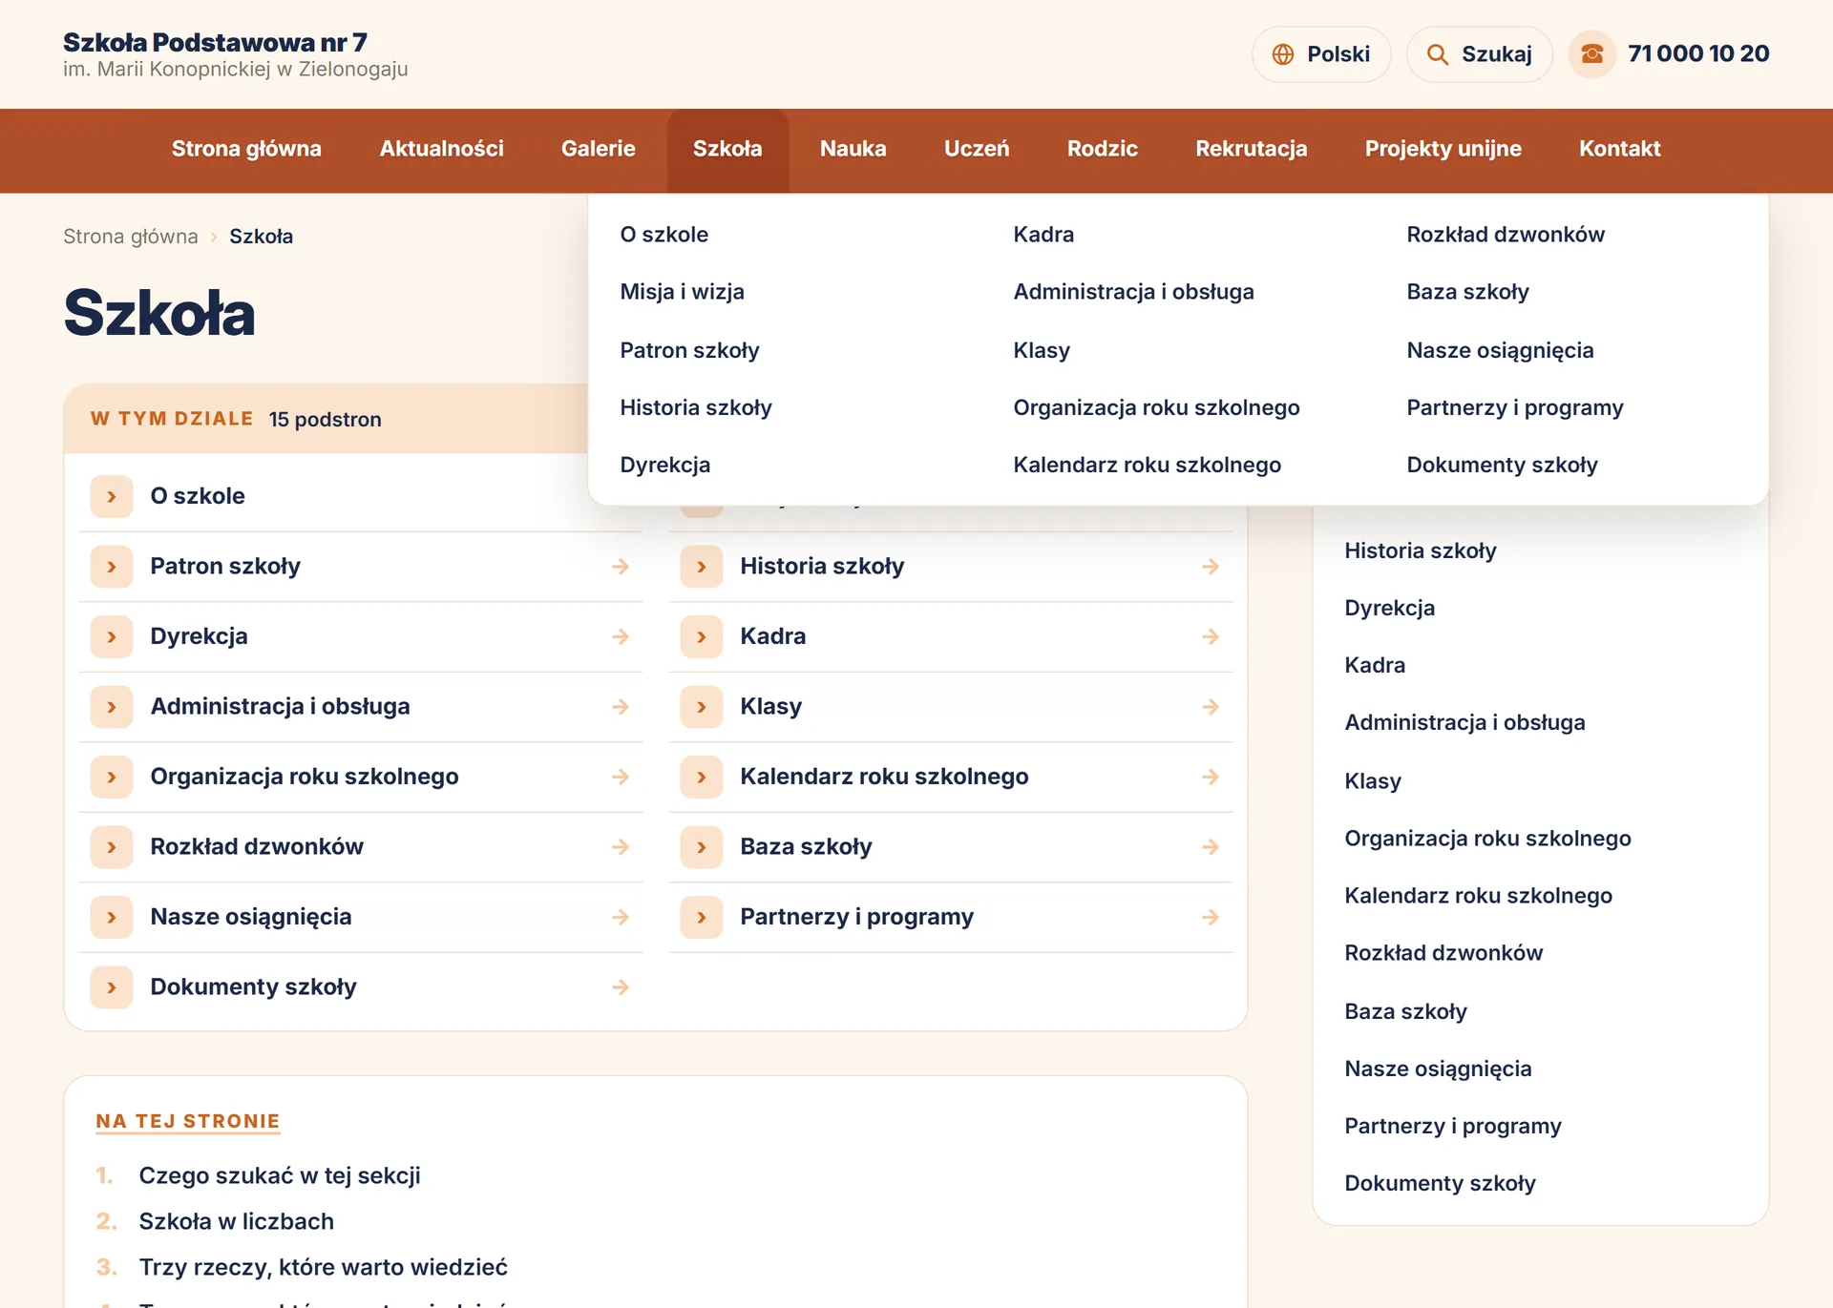Image resolution: width=1833 pixels, height=1308 pixels.
Task: Click the arrow at end of Dyrekcja row
Action: click(x=621, y=636)
